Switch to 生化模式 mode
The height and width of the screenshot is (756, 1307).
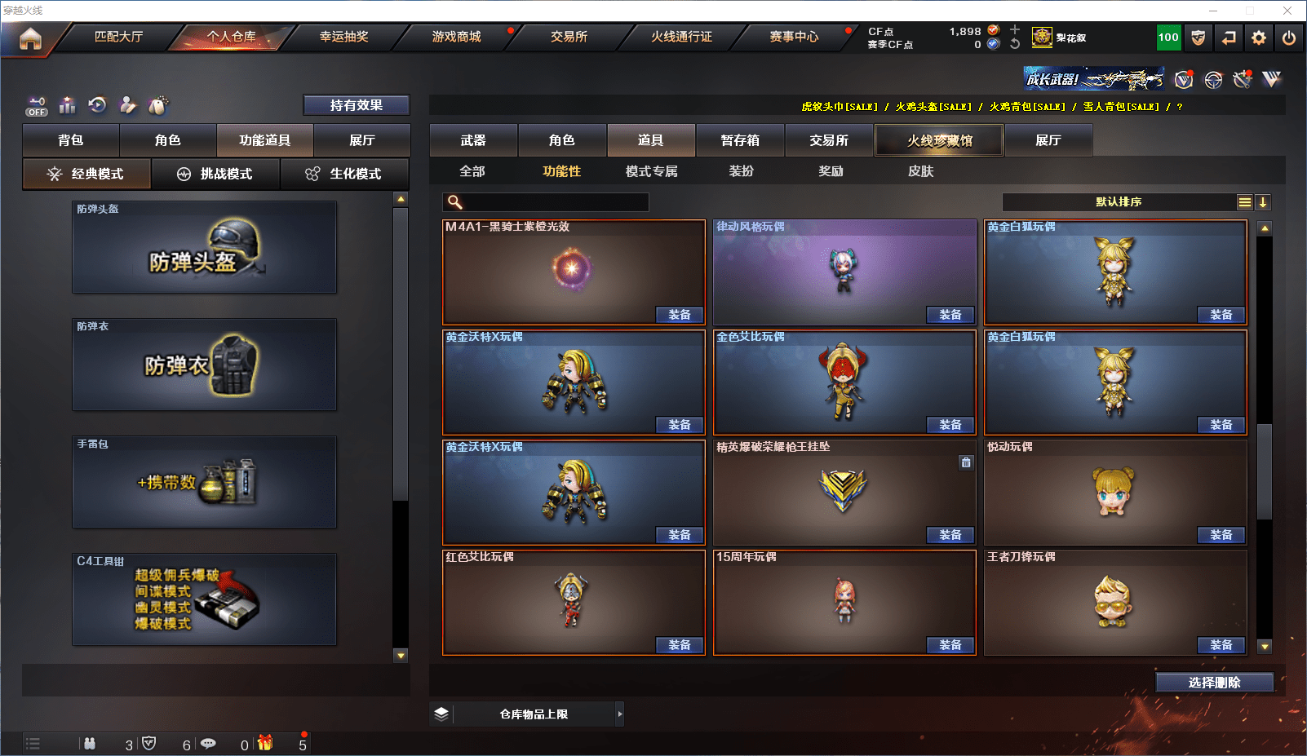pos(344,174)
